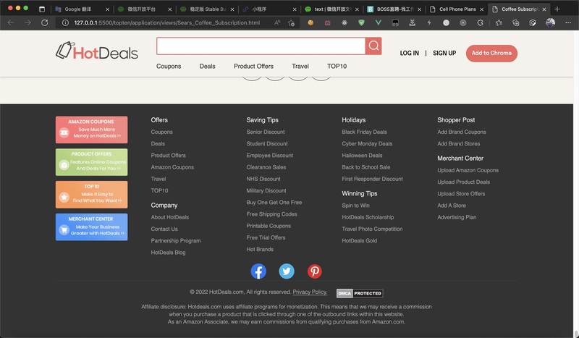Image resolution: width=579 pixels, height=338 pixels.
Task: Open Travel Photo Competition link
Action: click(372, 229)
